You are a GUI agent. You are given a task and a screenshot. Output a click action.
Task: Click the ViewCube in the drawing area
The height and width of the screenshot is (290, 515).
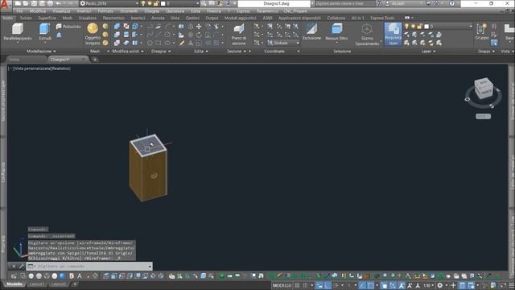tap(484, 88)
